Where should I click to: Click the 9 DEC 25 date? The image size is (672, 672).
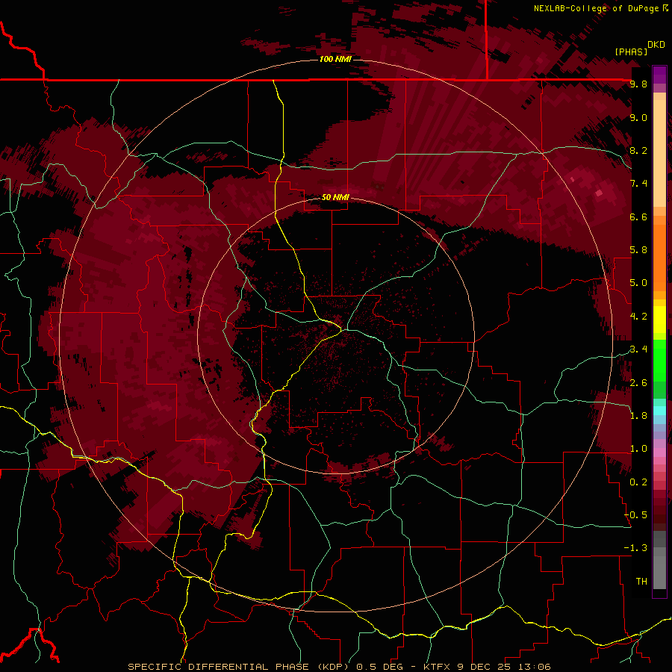(484, 667)
